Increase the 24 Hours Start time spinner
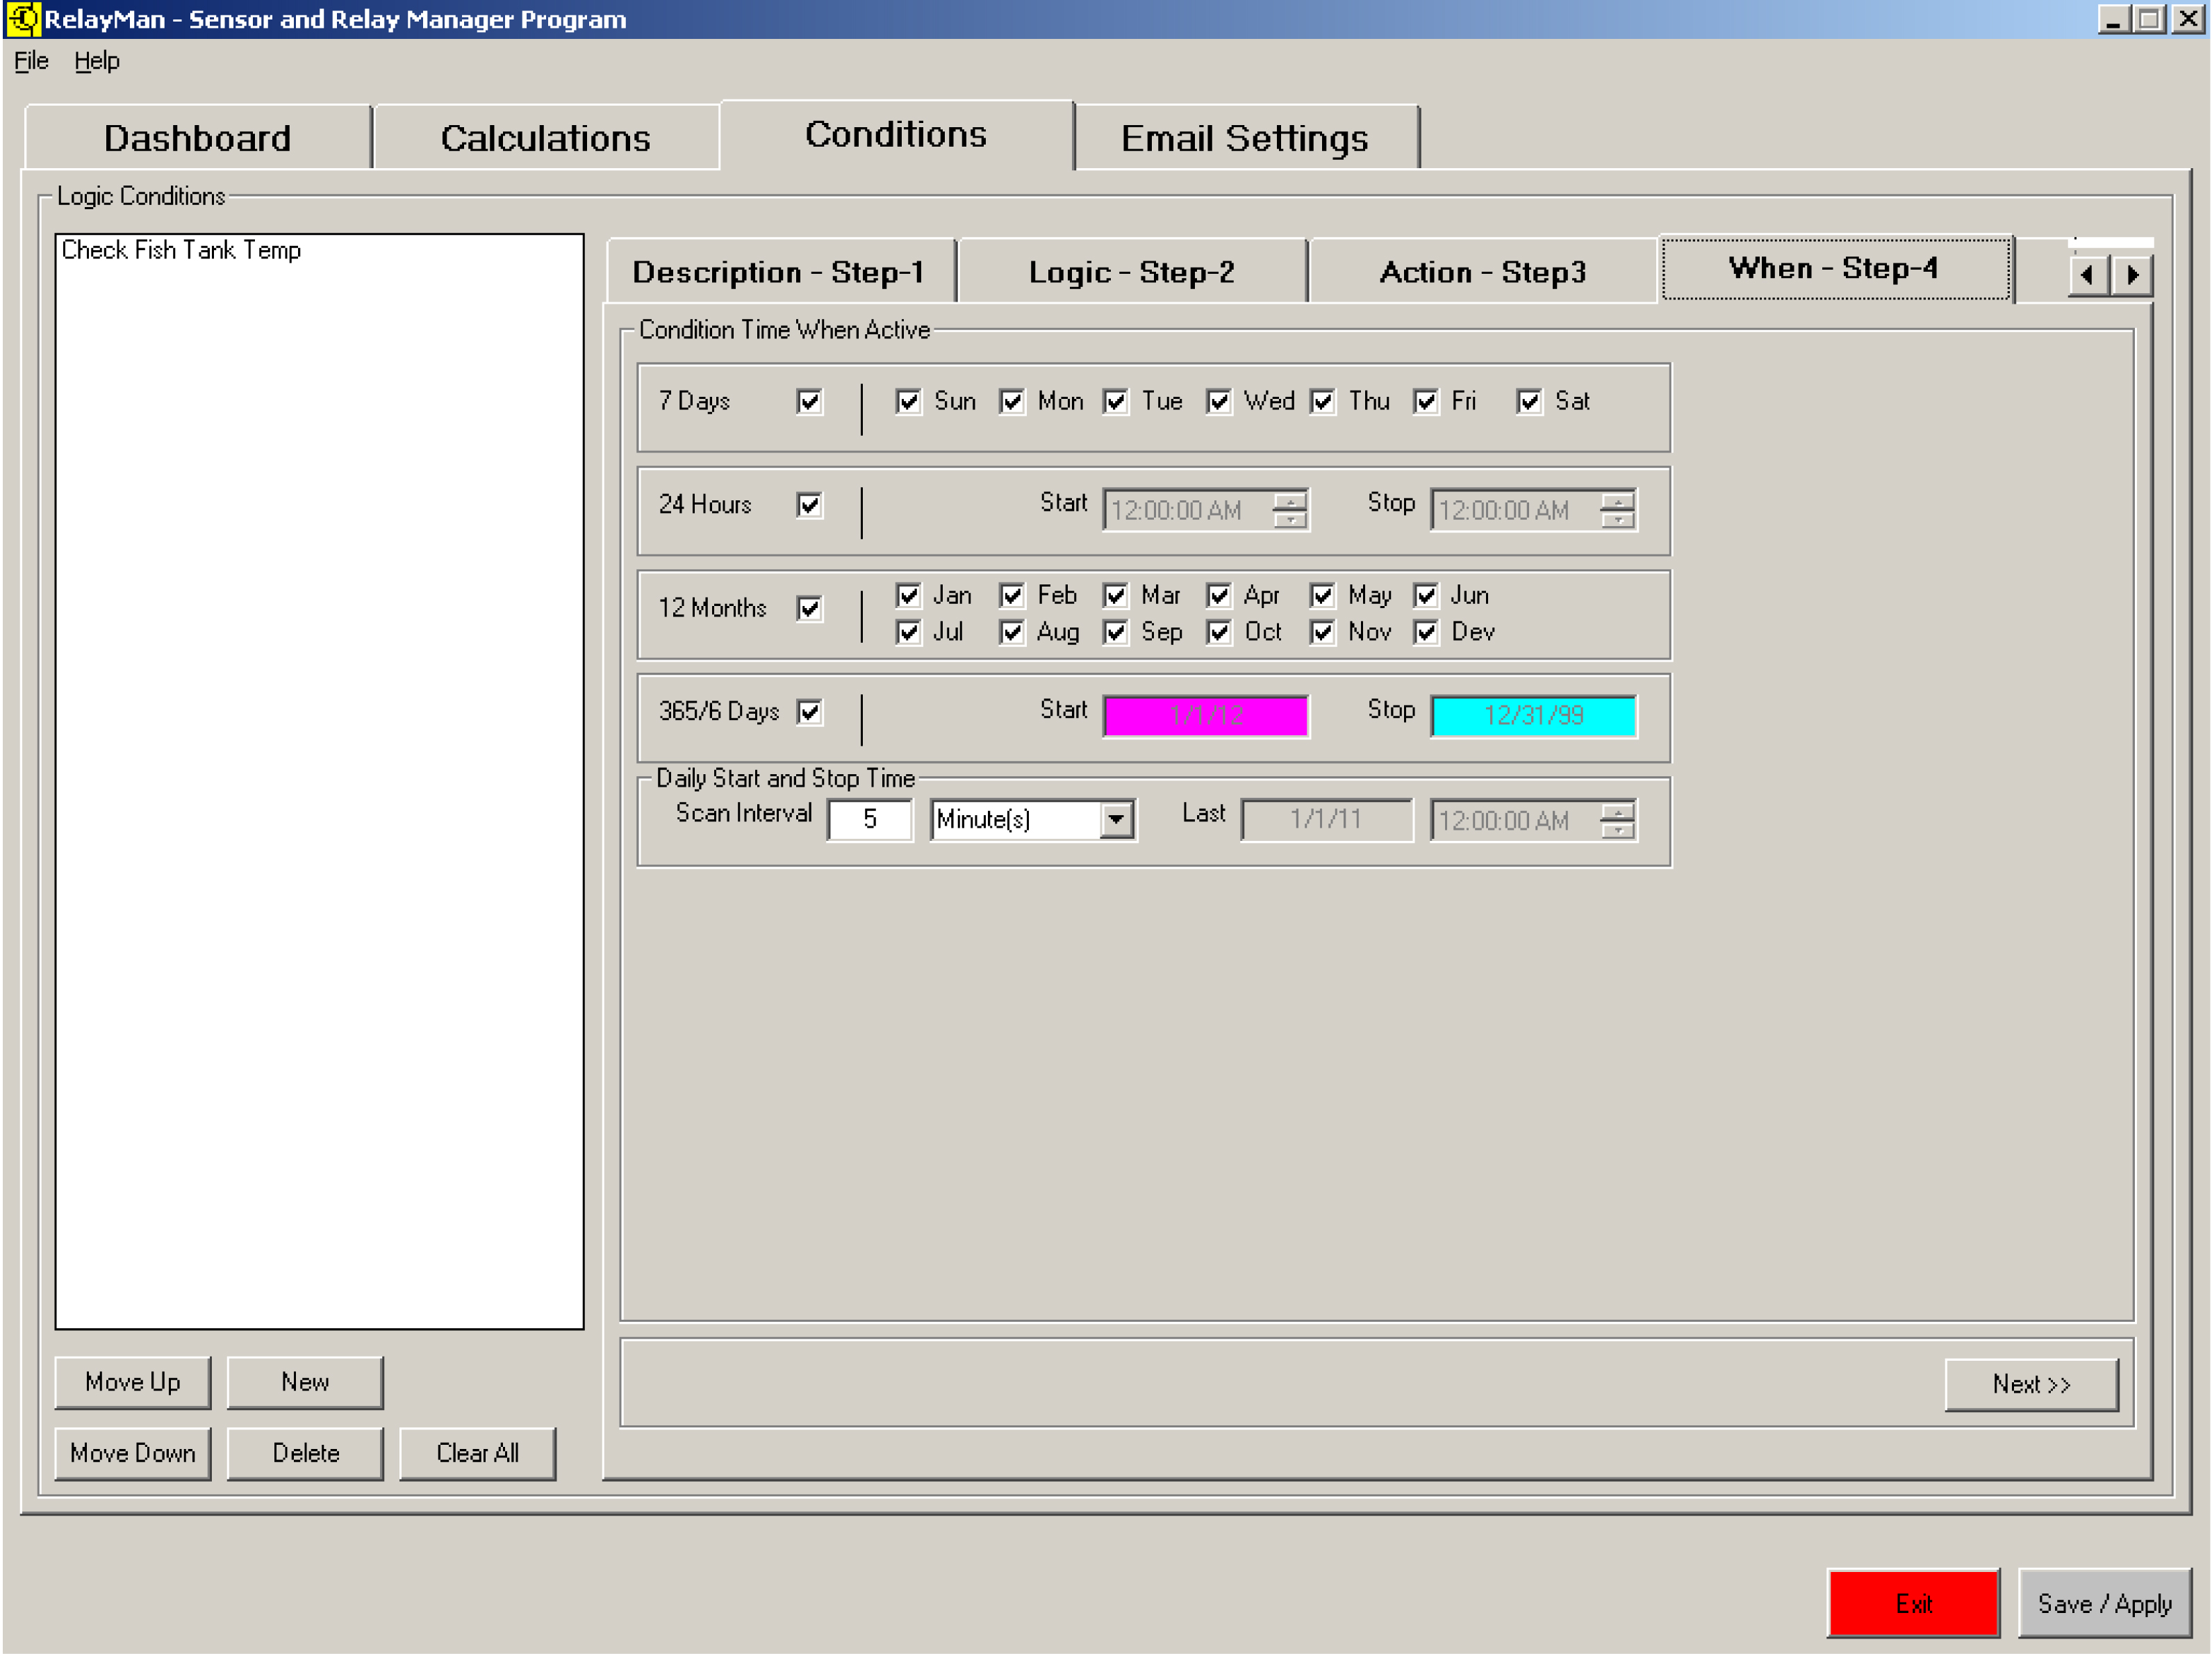The height and width of the screenshot is (1654, 2212). point(1290,502)
